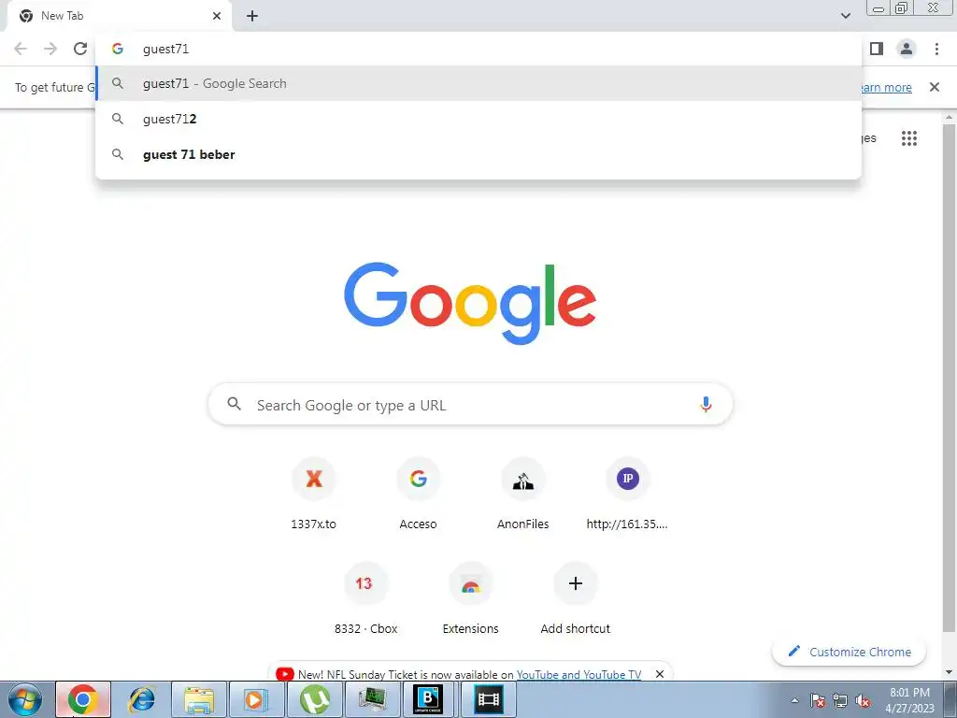Image resolution: width=957 pixels, height=718 pixels.
Task: Open the Google apps grid
Action: click(908, 138)
